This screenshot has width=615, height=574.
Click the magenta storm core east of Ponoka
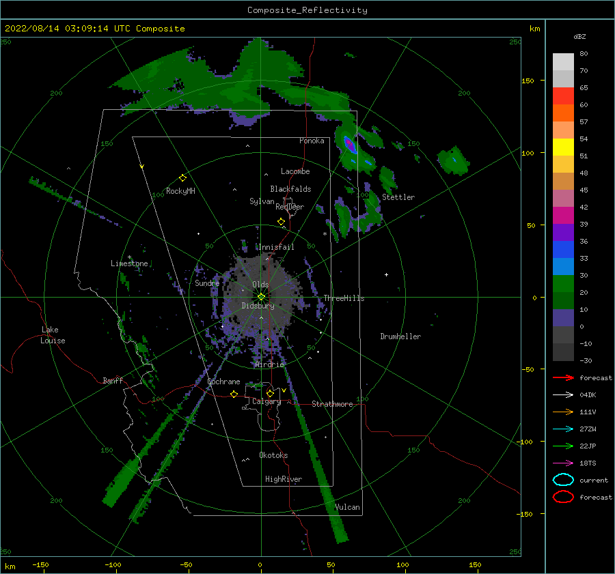(349, 145)
